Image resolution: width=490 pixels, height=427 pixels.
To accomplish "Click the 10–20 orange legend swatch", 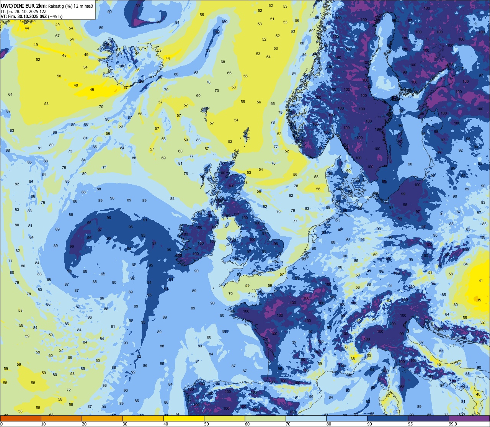I will [x=61, y=418].
